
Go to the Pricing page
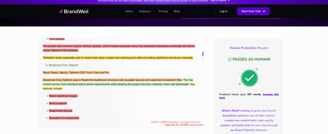click(163, 11)
